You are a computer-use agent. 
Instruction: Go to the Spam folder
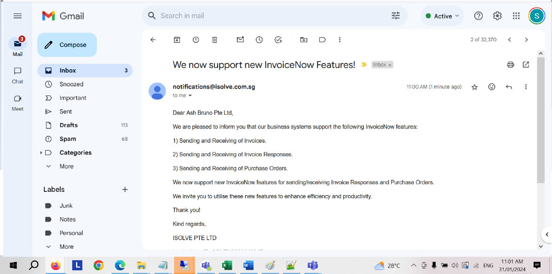pos(68,139)
